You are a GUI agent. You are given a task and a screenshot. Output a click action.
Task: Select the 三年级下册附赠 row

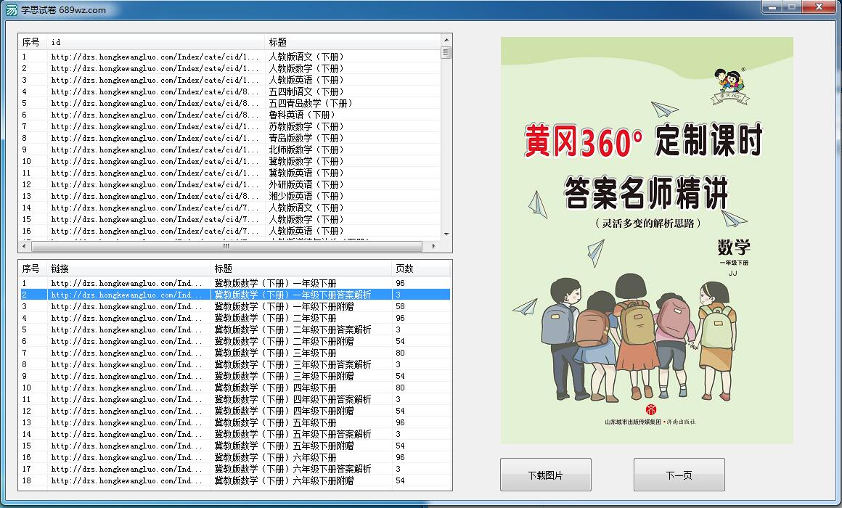click(235, 376)
